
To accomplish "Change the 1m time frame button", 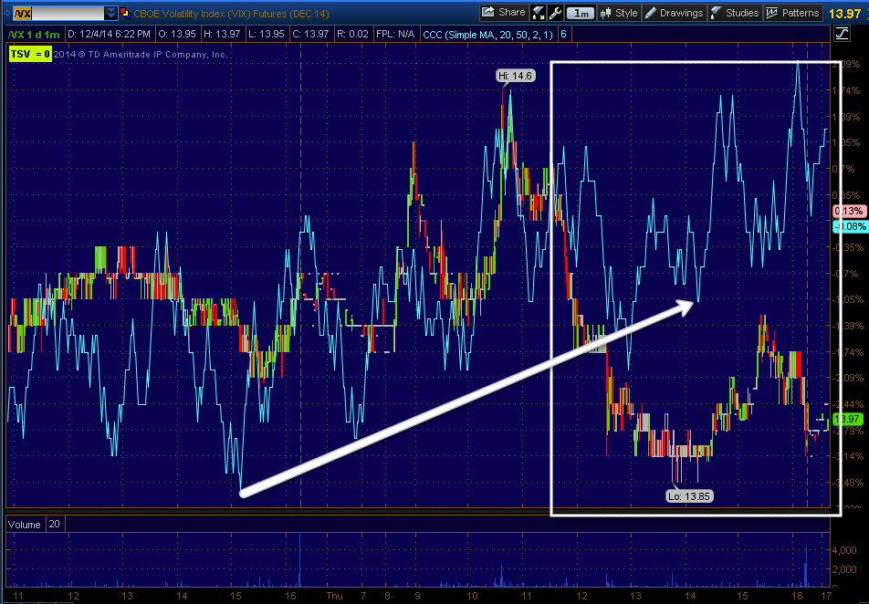I will pyautogui.click(x=581, y=13).
